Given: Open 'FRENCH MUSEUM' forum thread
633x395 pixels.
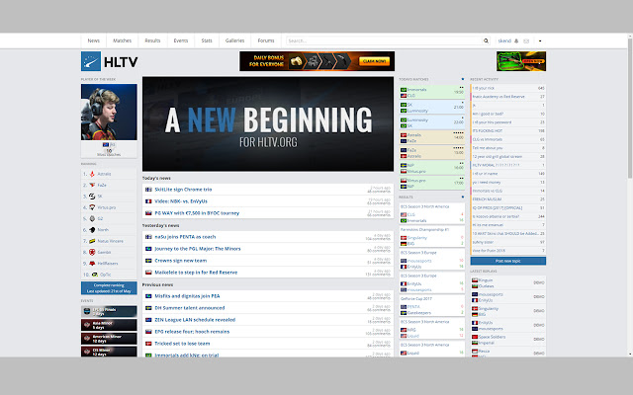Looking at the screenshot, I should click(x=508, y=199).
